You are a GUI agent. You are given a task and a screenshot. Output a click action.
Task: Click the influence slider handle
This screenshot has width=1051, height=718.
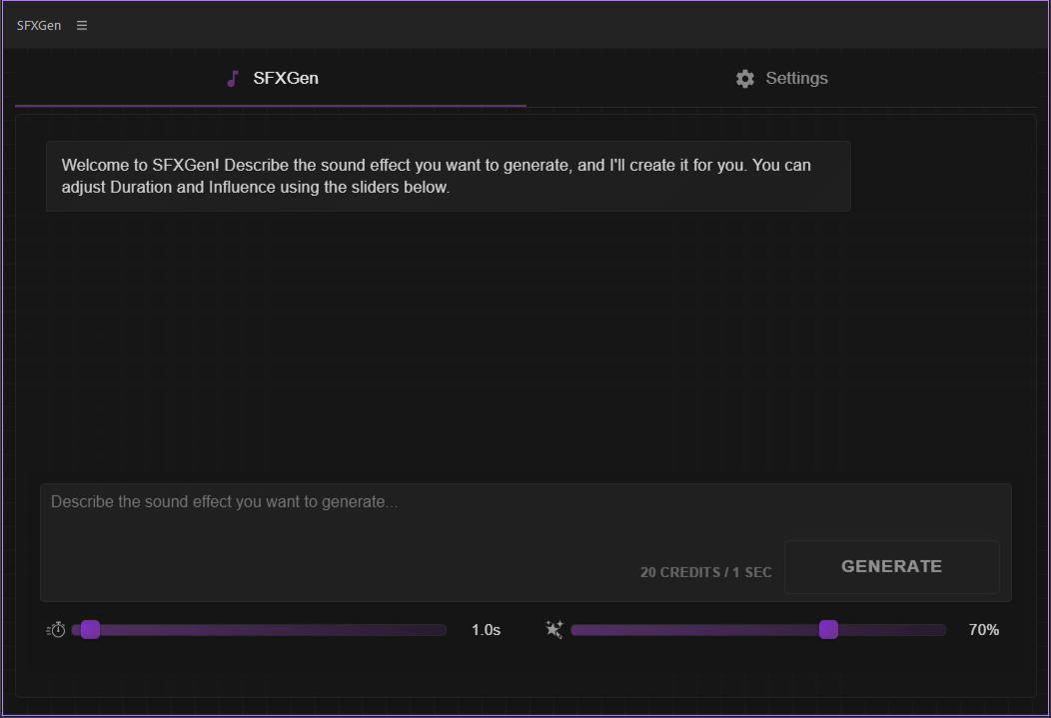[x=828, y=629]
